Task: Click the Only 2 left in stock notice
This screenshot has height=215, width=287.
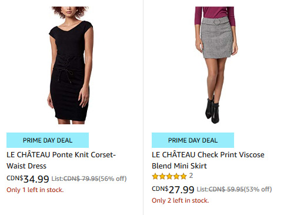Action: tap(181, 200)
